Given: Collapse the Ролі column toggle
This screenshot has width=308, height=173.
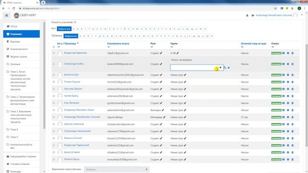Looking at the screenshot, I should coord(152,47).
